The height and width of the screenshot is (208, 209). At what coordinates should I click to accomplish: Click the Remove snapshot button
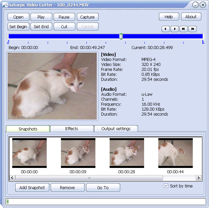click(x=68, y=187)
